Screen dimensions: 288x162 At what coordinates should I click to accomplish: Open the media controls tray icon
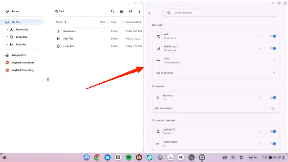[x=233, y=157]
